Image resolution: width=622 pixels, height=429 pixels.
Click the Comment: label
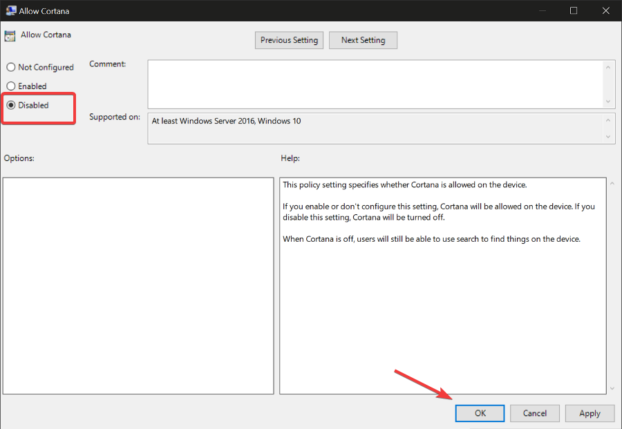108,64
